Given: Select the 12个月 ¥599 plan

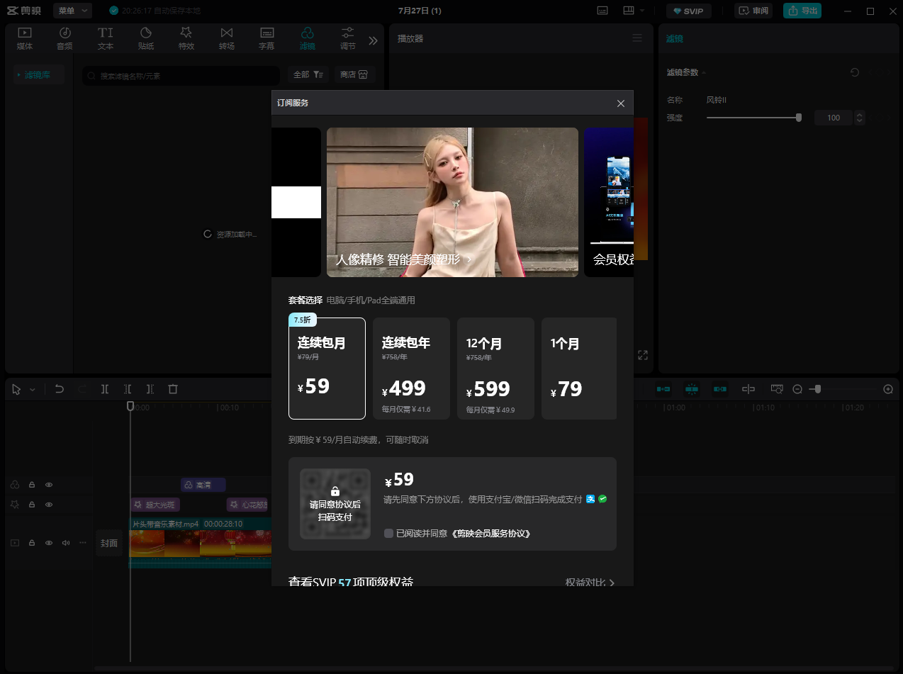Looking at the screenshot, I should (495, 369).
